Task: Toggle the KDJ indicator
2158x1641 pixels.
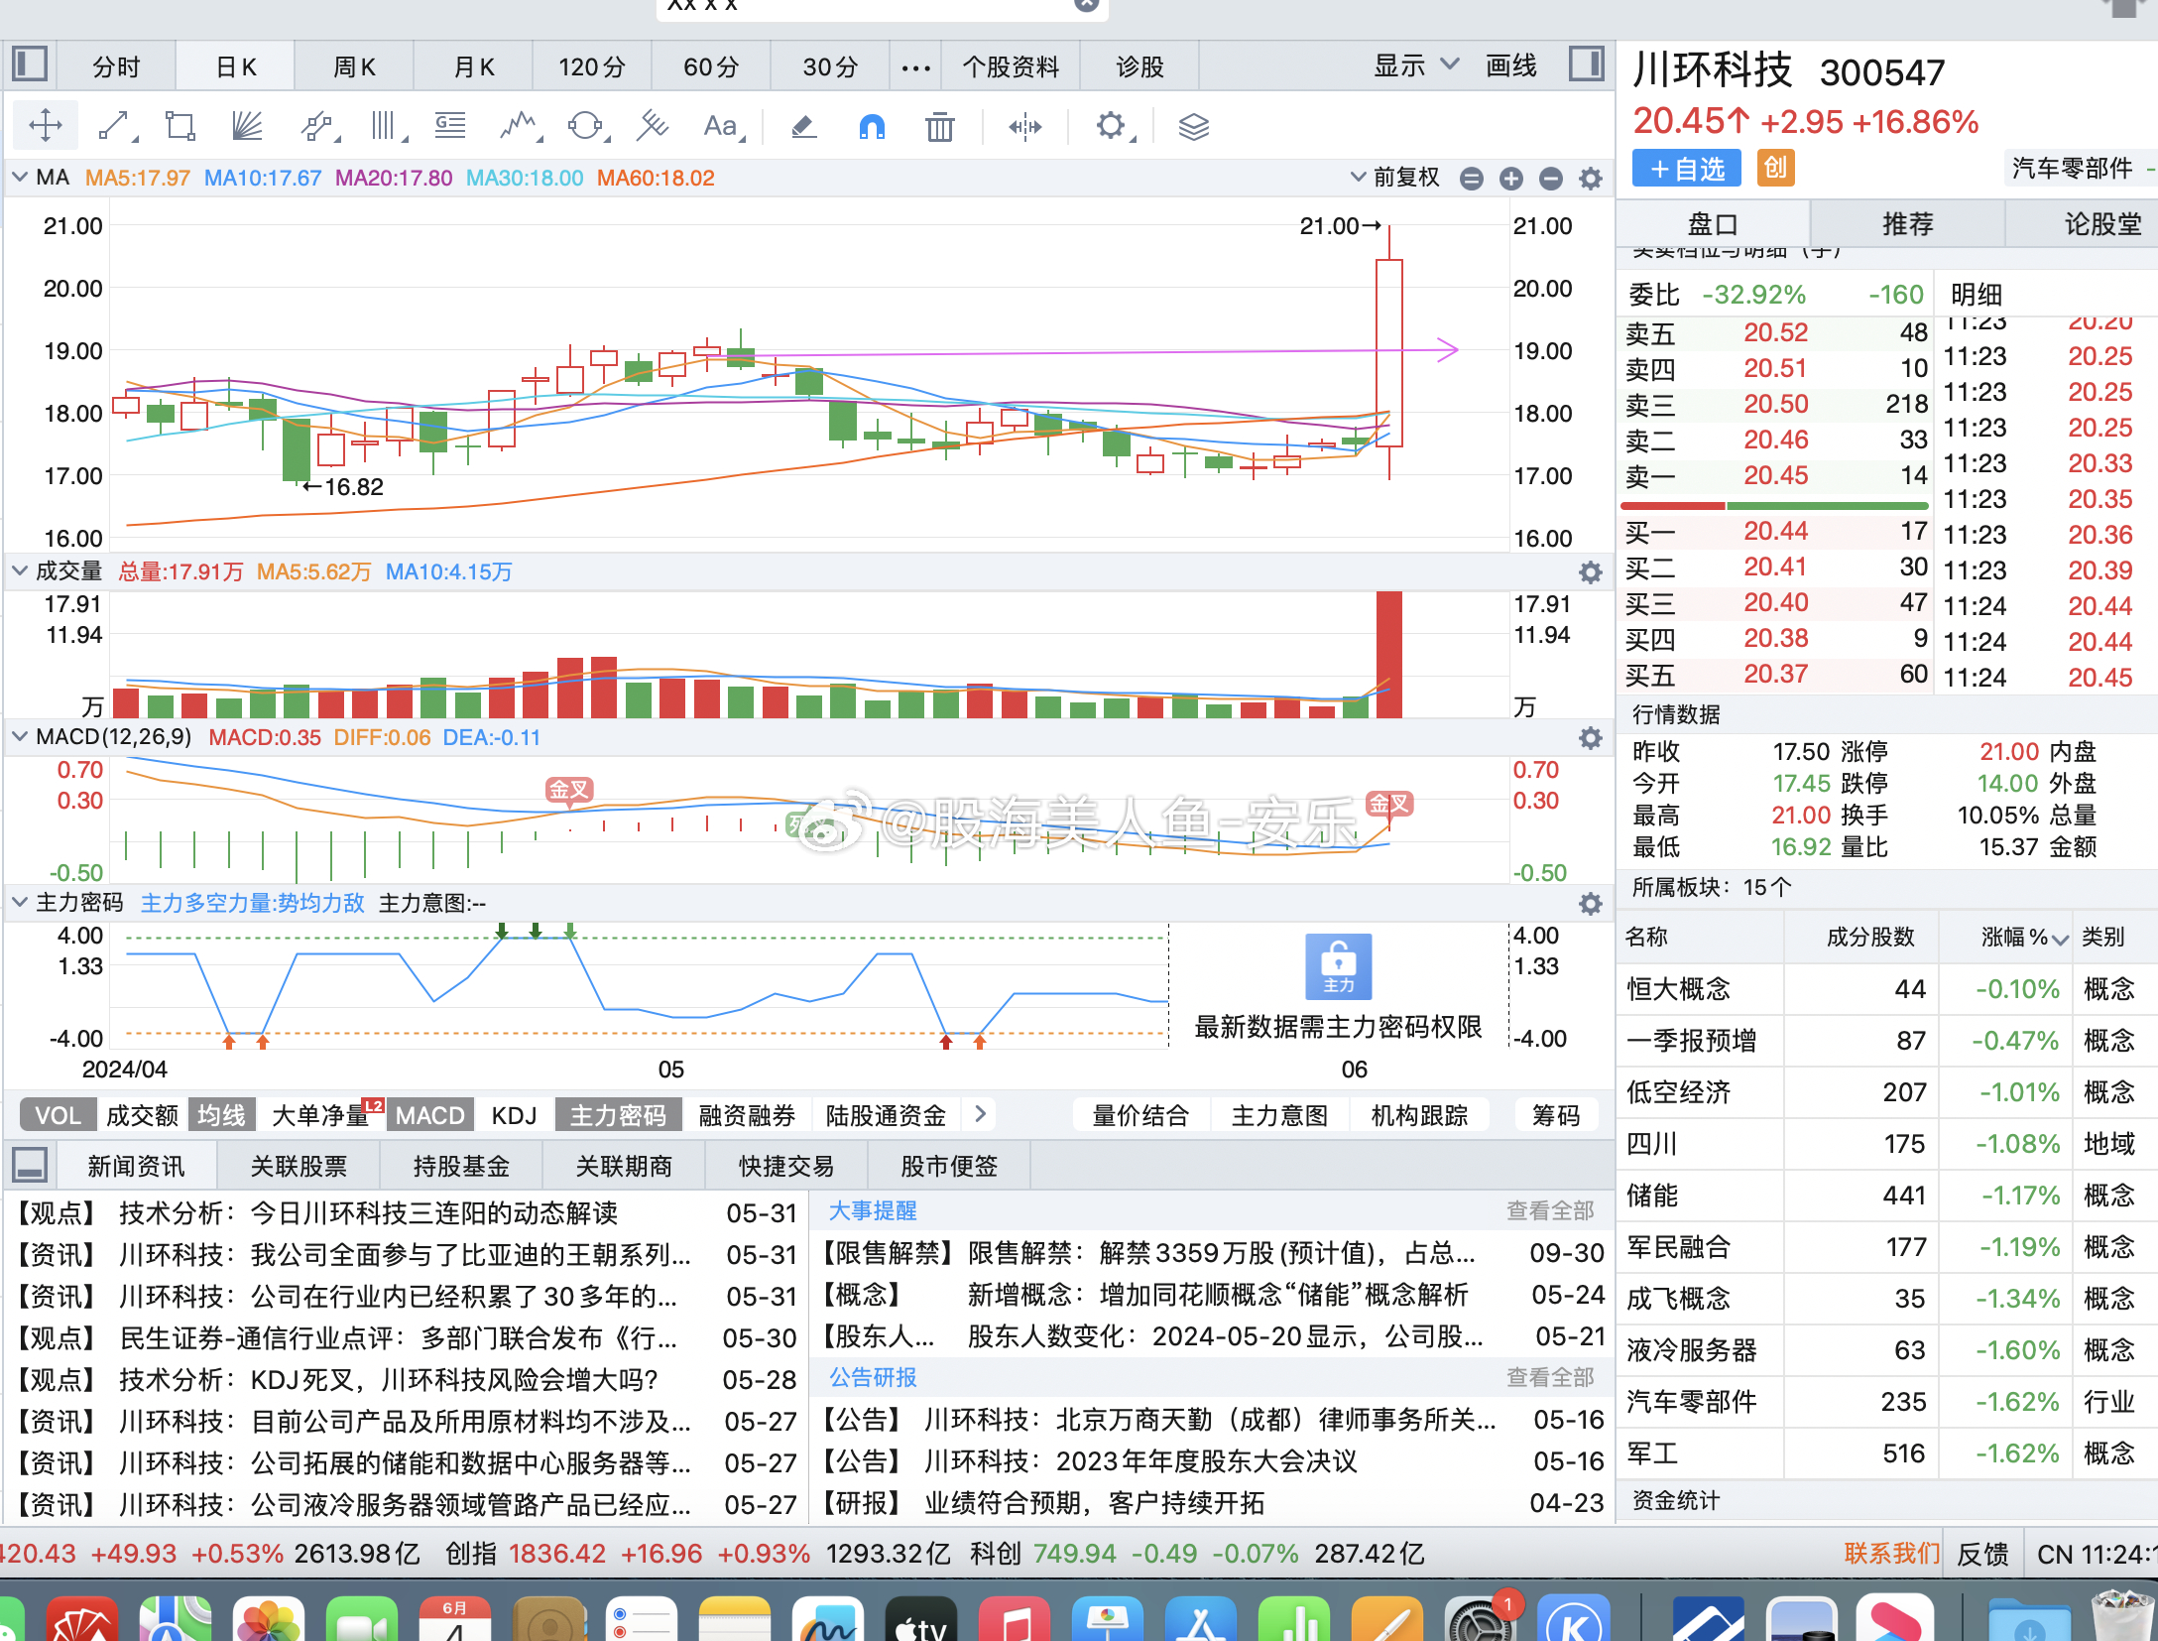Action: pyautogui.click(x=514, y=1115)
